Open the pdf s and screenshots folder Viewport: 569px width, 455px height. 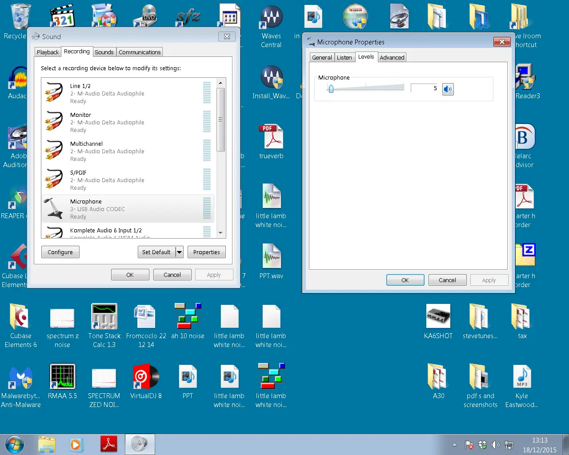pos(480,386)
